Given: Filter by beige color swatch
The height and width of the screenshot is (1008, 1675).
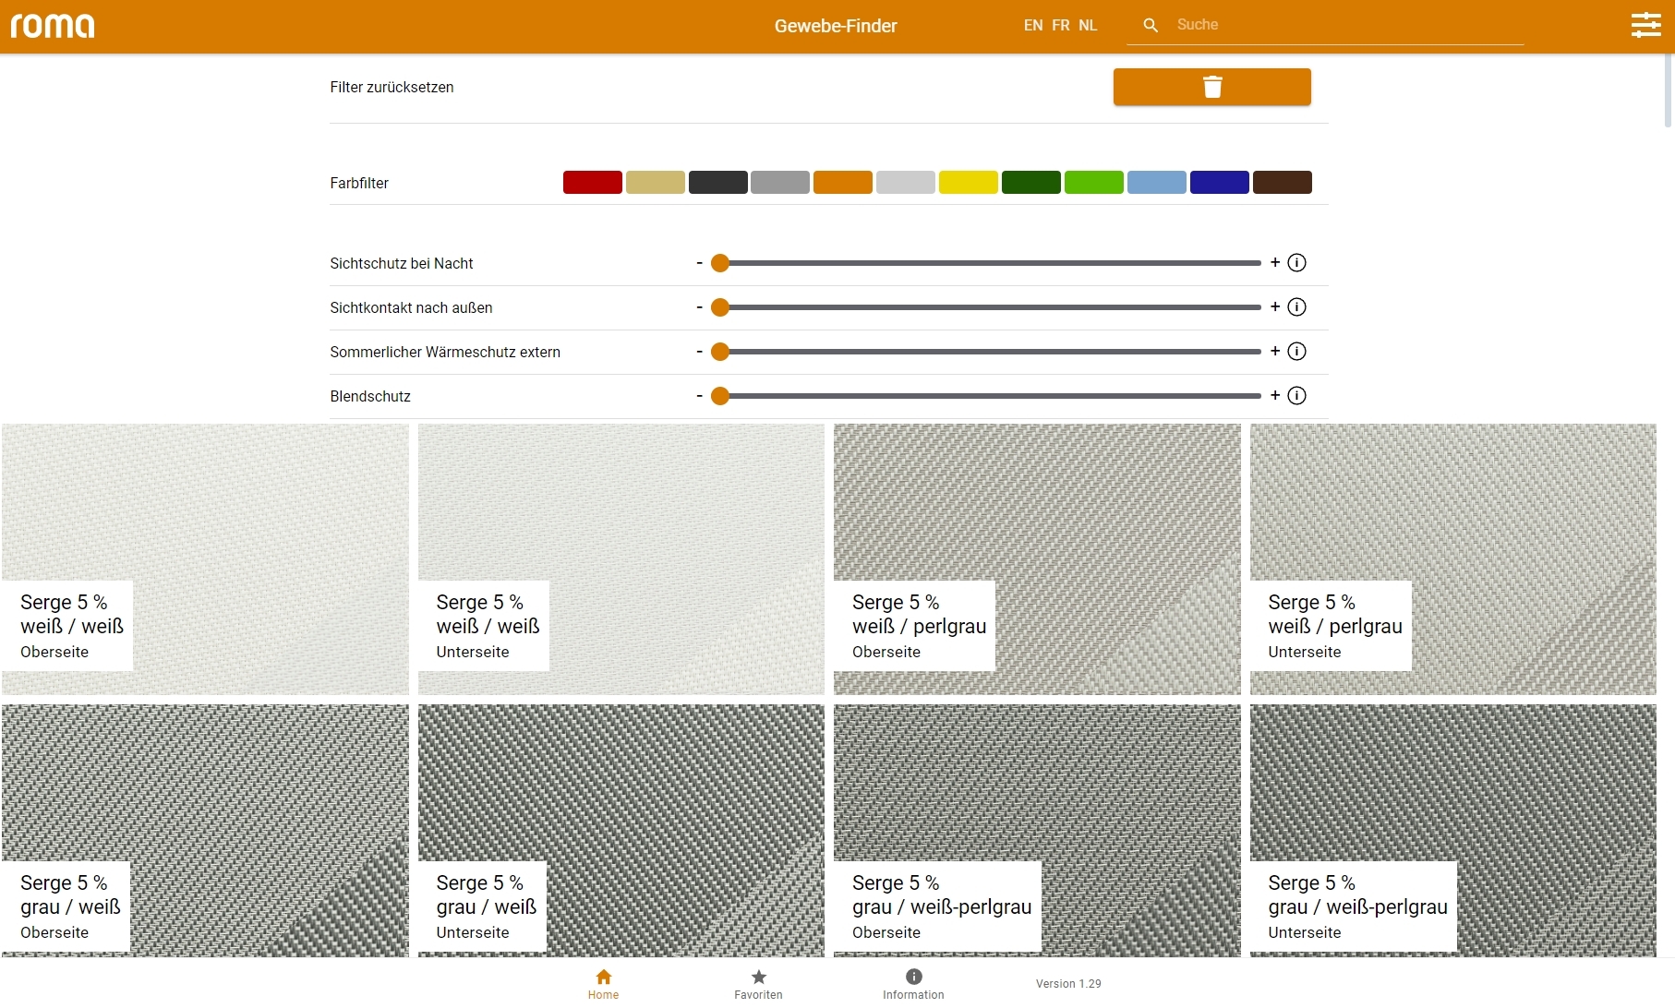Looking at the screenshot, I should click(656, 182).
